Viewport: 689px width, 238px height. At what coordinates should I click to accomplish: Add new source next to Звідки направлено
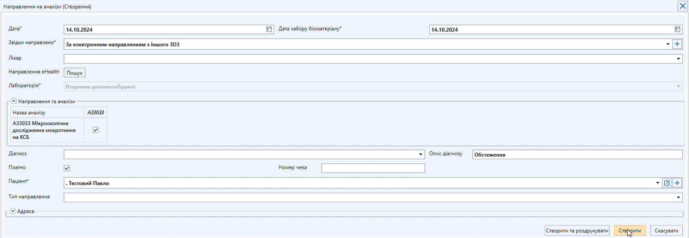click(x=677, y=44)
